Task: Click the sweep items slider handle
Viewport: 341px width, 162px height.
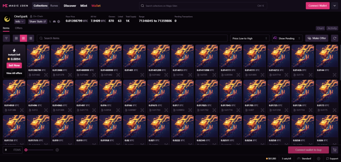Action: tap(26, 150)
